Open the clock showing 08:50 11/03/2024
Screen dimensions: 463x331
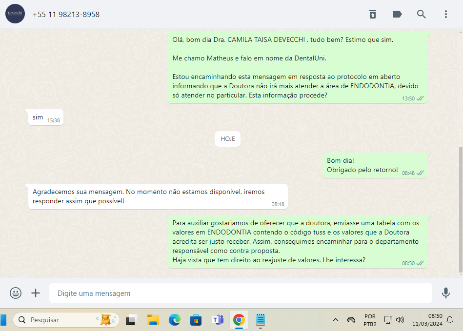(427, 320)
